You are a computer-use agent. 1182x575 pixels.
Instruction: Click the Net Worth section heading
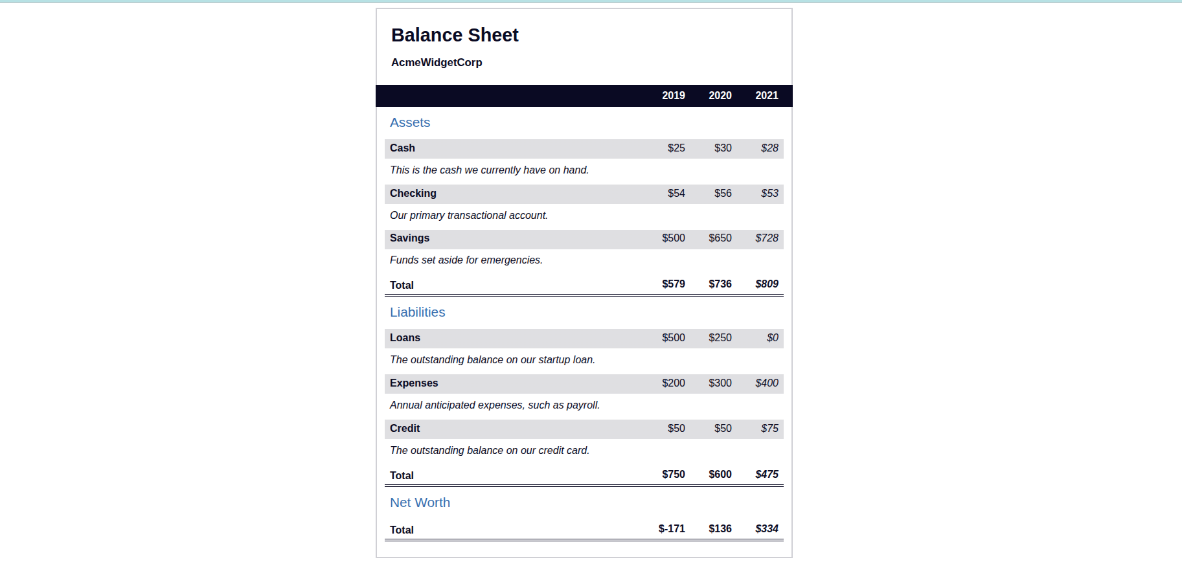pyautogui.click(x=420, y=502)
